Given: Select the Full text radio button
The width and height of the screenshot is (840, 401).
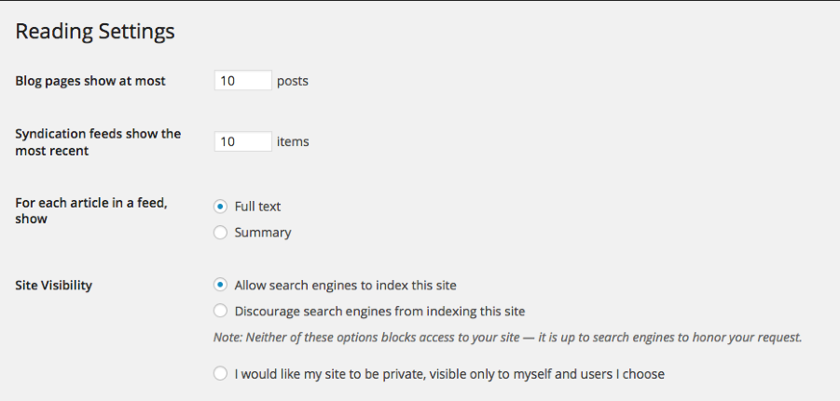Looking at the screenshot, I should click(220, 207).
